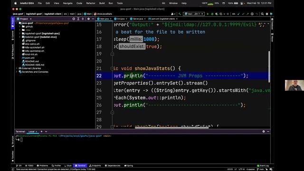
Task: Expand the todolist-goof module
Action: coord(20,37)
